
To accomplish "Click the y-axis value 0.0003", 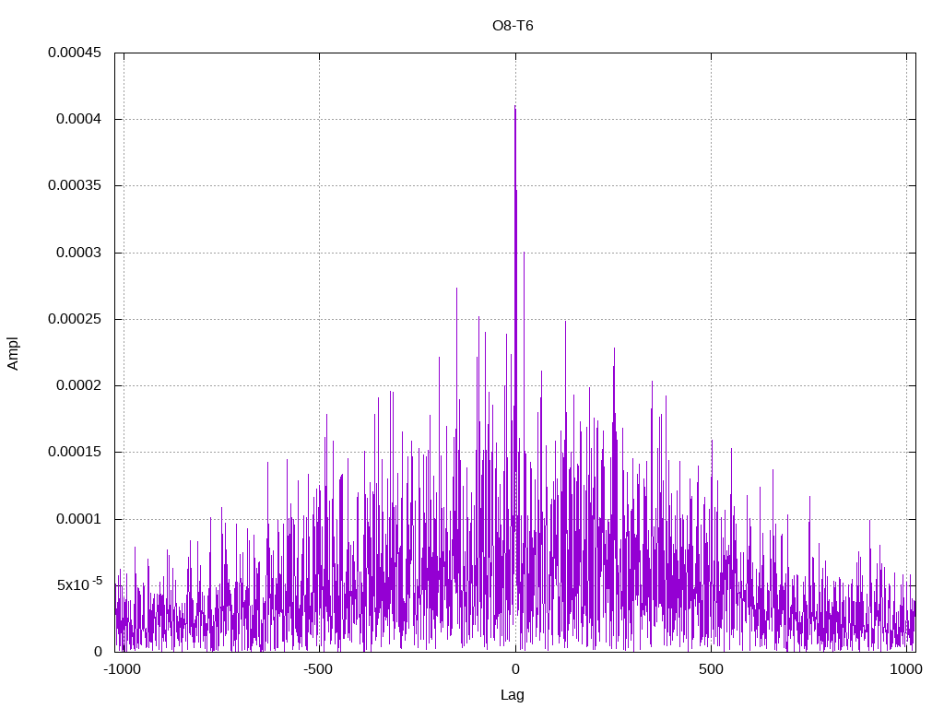I will point(79,253).
